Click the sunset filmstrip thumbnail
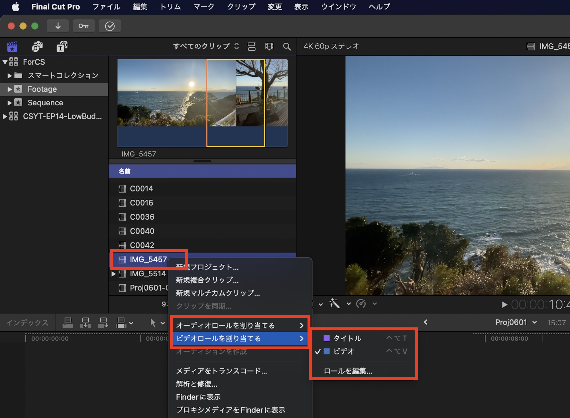570x418 pixels. pos(161,93)
